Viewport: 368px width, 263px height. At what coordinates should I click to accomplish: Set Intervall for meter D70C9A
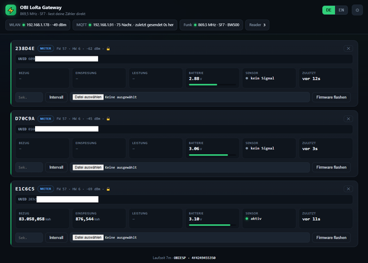[56, 167]
